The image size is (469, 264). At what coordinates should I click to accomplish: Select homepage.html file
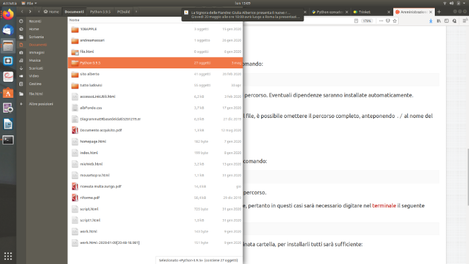click(155, 141)
